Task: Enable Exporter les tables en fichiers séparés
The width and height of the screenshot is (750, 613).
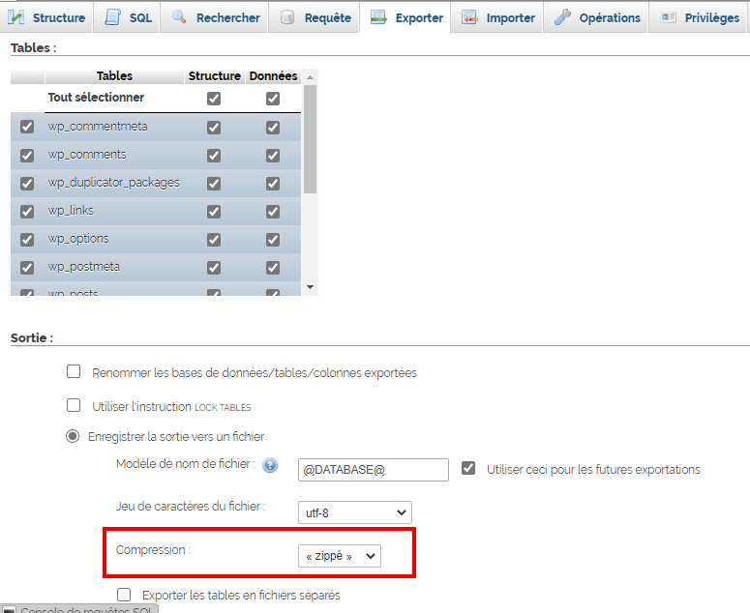Action: 124,595
